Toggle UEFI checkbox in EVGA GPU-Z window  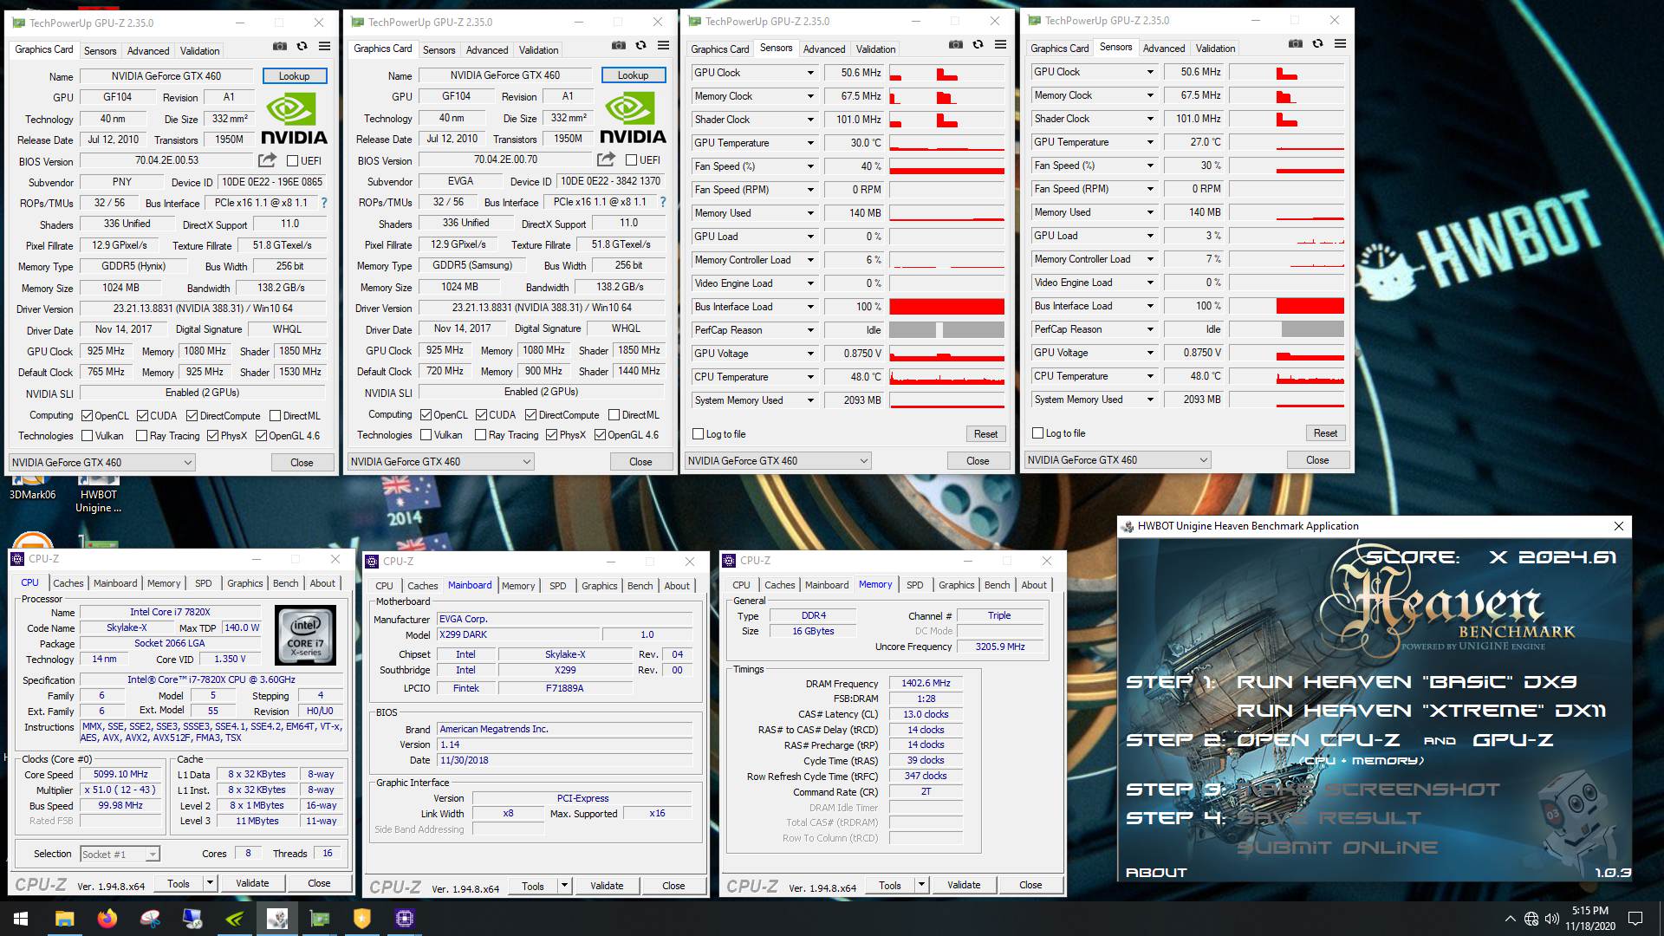pyautogui.click(x=631, y=160)
